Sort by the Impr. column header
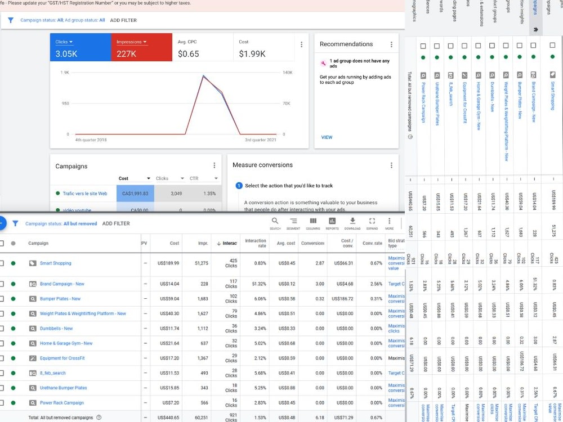 point(203,243)
